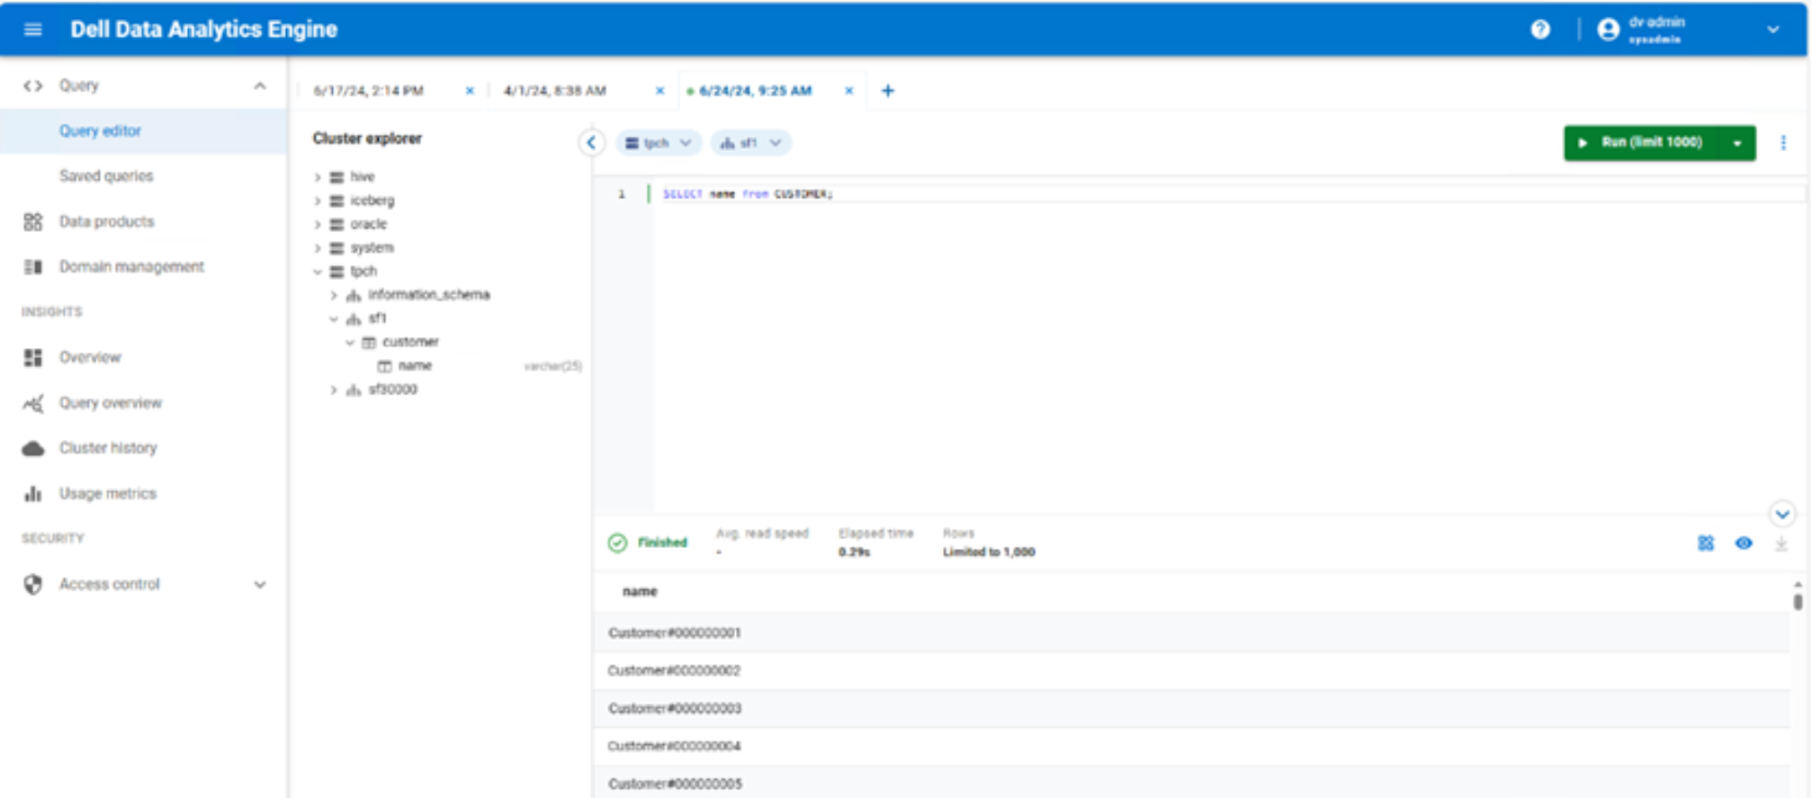Click the dv admin user avatar icon
This screenshot has width=1812, height=798.
[x=1608, y=30]
